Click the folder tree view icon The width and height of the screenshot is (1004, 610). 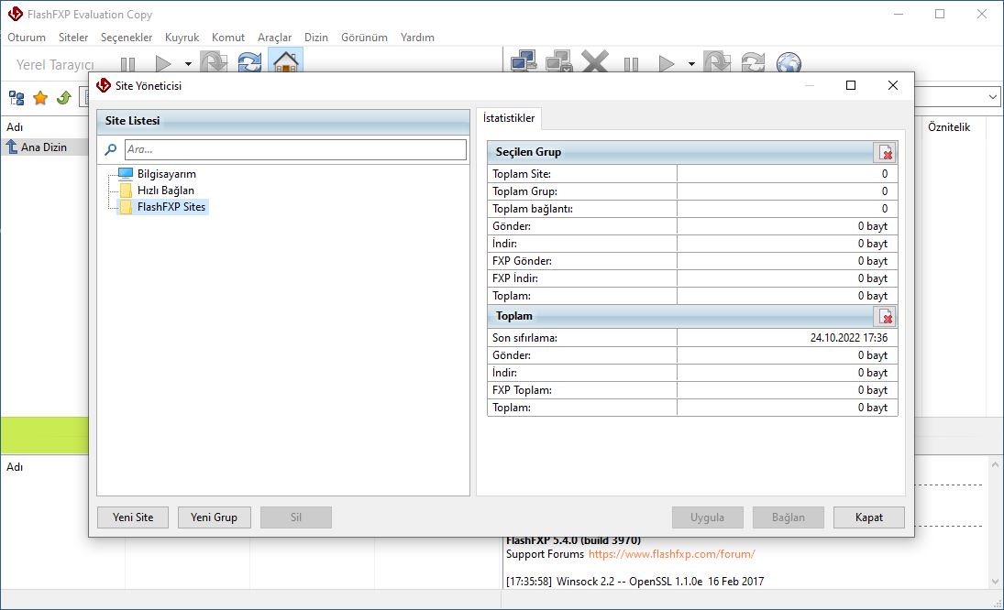[x=17, y=98]
